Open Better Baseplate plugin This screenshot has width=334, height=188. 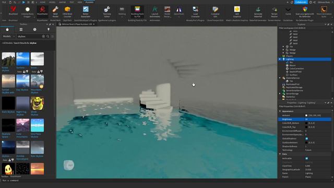click(86, 11)
